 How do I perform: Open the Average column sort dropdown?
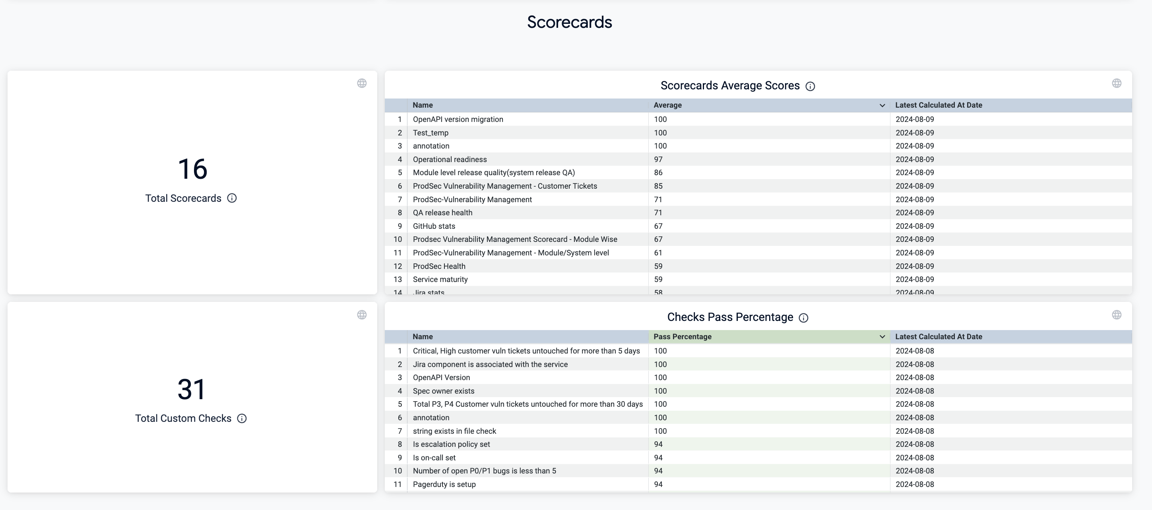point(882,106)
